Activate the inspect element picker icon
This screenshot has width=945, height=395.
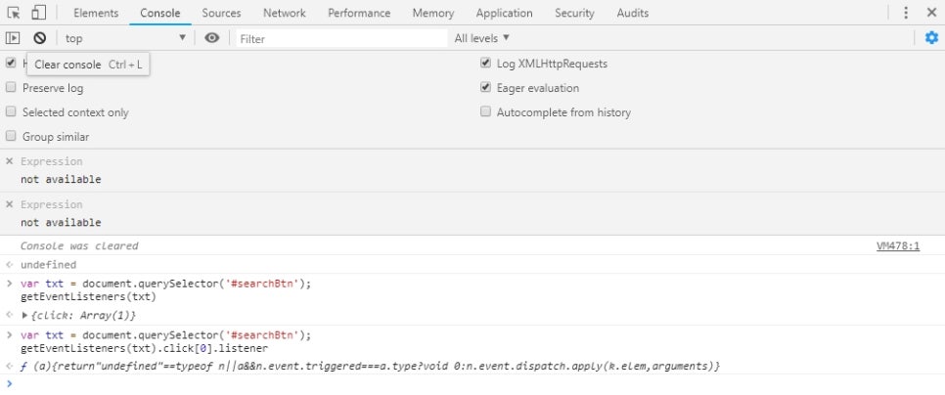tap(14, 13)
